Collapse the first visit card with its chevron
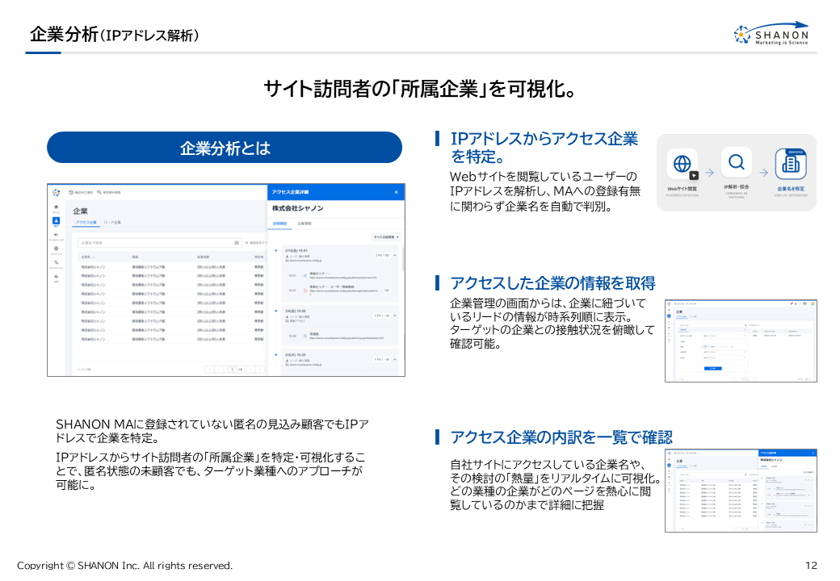 [395, 255]
